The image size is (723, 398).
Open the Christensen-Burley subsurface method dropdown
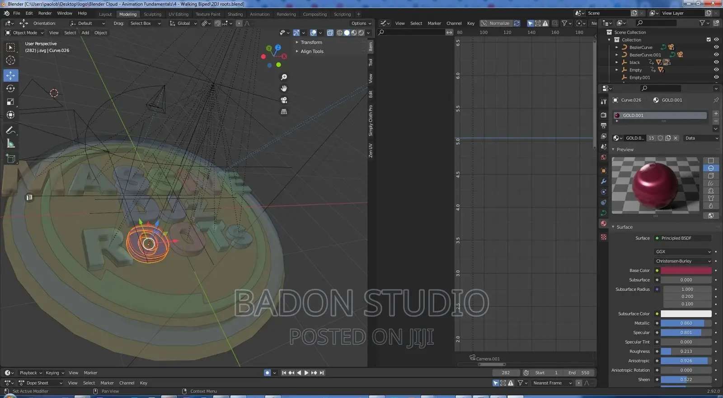coord(683,261)
